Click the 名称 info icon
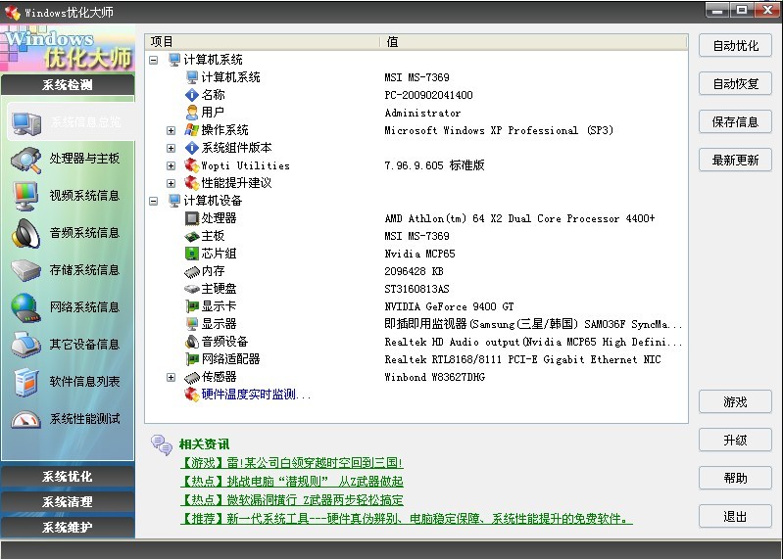Screen dimensions: 783x559 (x=192, y=95)
